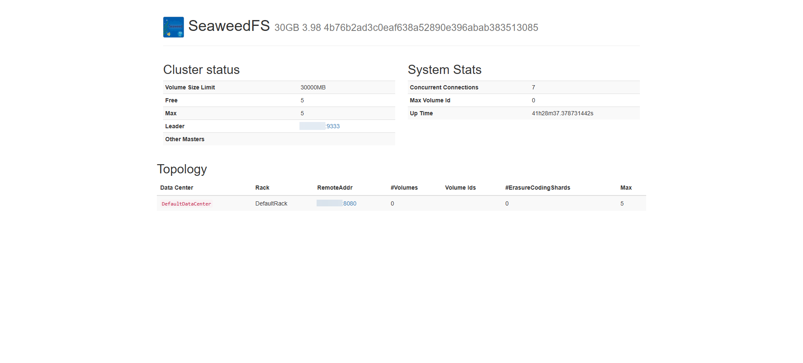This screenshot has height=363, width=803.
Task: Open the RemoteAddr link ending in :8080
Action: pos(337,203)
